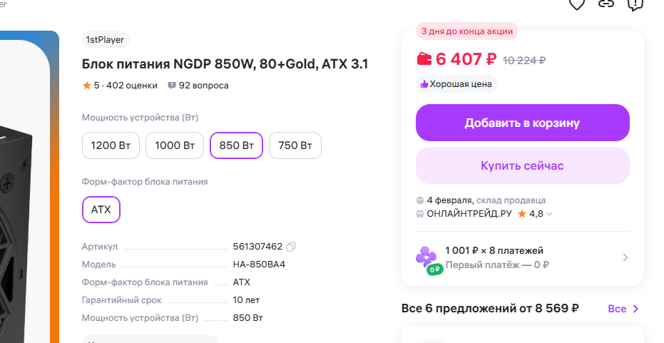Choose the 750 Вт power variant
Image resolution: width=664 pixels, height=343 pixels.
[x=295, y=146]
